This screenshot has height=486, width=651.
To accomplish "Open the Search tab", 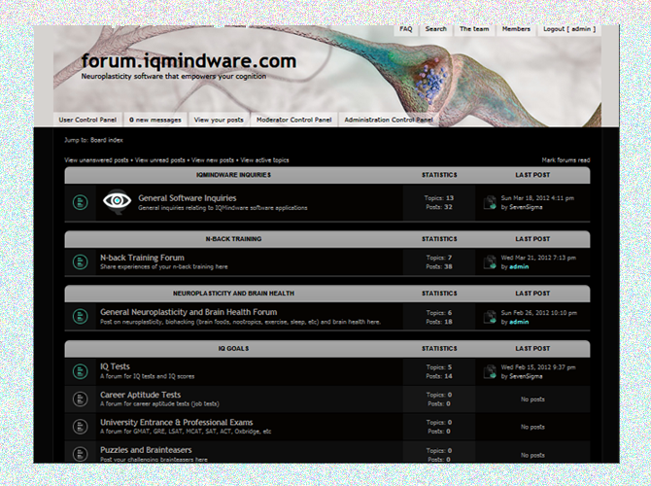I will [x=436, y=29].
